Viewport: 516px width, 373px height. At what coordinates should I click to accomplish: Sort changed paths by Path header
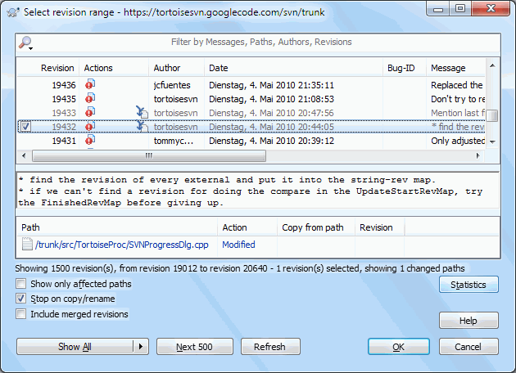pos(117,227)
